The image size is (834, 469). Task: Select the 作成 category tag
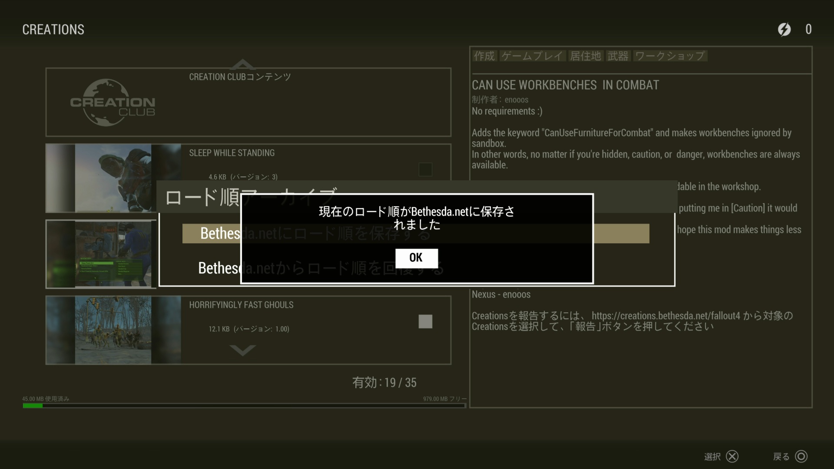click(484, 56)
